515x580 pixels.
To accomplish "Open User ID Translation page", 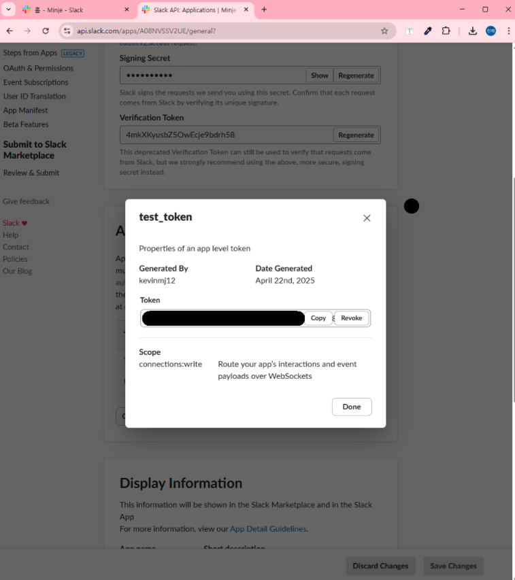I will point(35,96).
